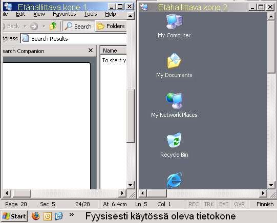Click the Up folder toolbar icon

click(53, 26)
